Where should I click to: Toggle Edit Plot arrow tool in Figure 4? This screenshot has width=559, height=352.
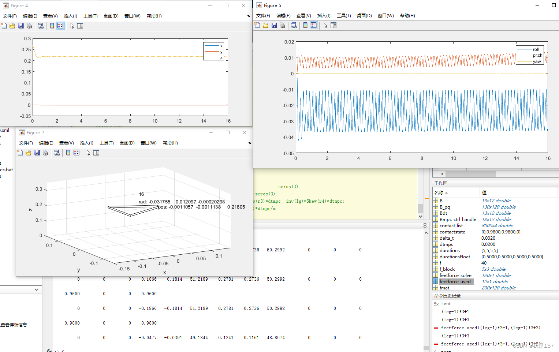[72, 26]
